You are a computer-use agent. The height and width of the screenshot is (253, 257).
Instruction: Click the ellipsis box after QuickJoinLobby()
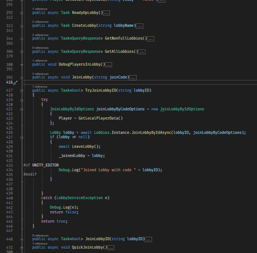coord(111,247)
